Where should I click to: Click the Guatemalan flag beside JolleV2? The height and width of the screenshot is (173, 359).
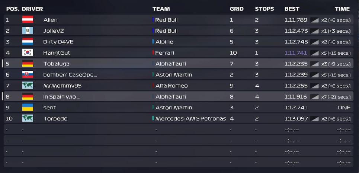point(28,31)
